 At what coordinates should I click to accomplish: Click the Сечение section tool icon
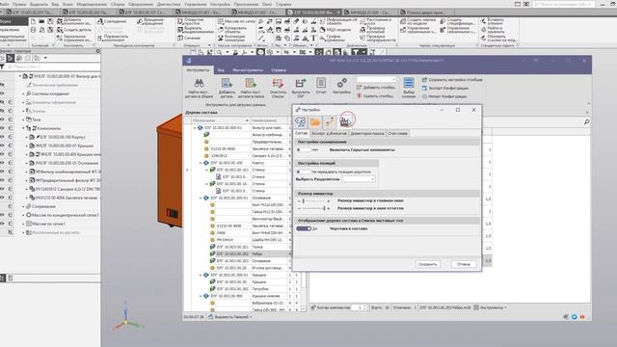[180, 38]
